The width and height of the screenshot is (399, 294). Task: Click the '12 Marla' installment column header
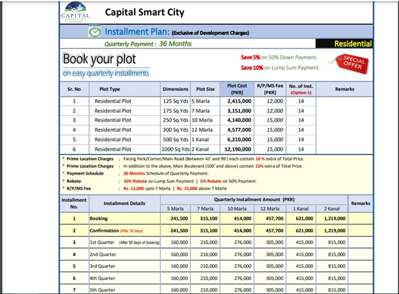pos(270,209)
